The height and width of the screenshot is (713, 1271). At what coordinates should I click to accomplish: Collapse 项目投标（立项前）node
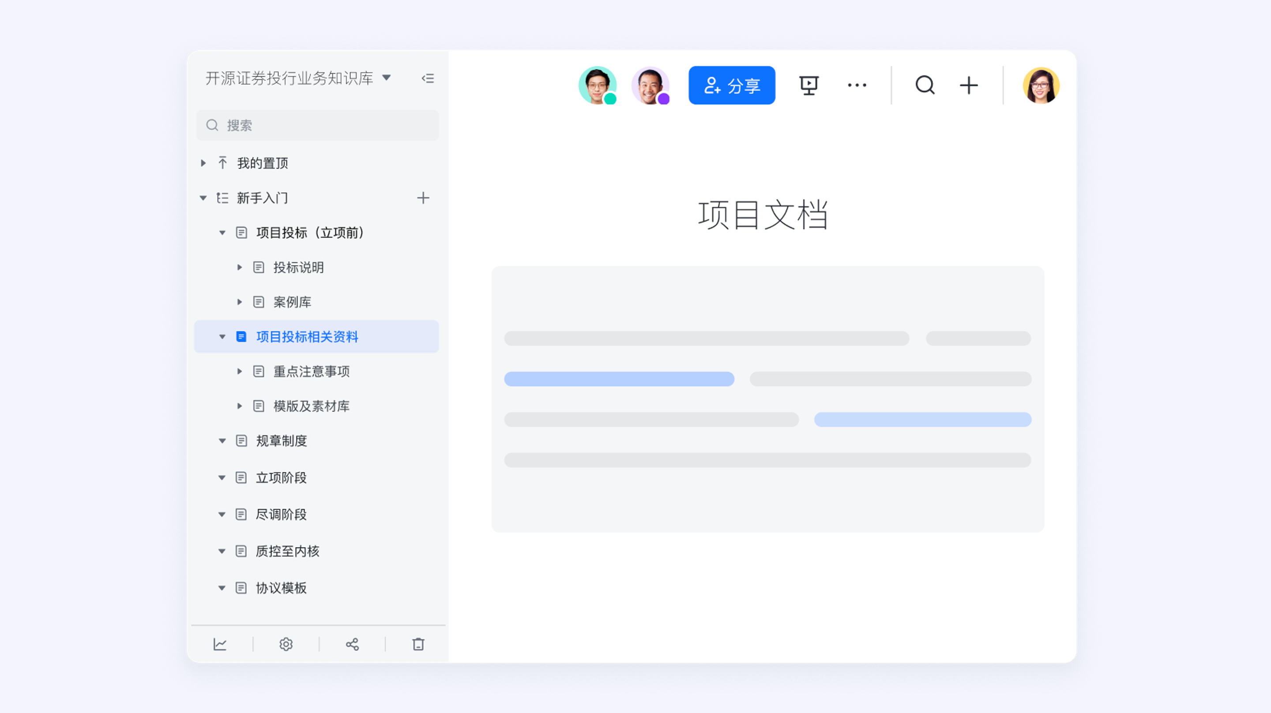222,233
